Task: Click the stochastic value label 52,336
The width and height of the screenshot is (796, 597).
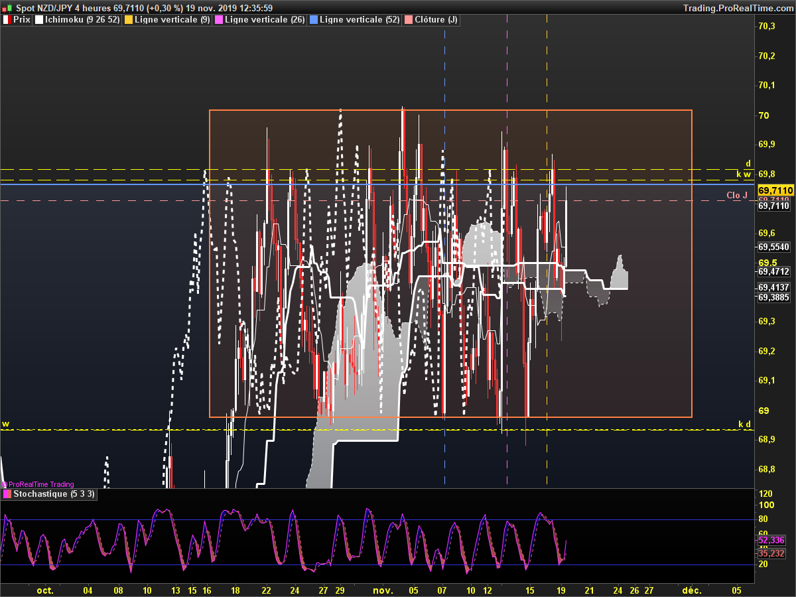Action: (771, 540)
